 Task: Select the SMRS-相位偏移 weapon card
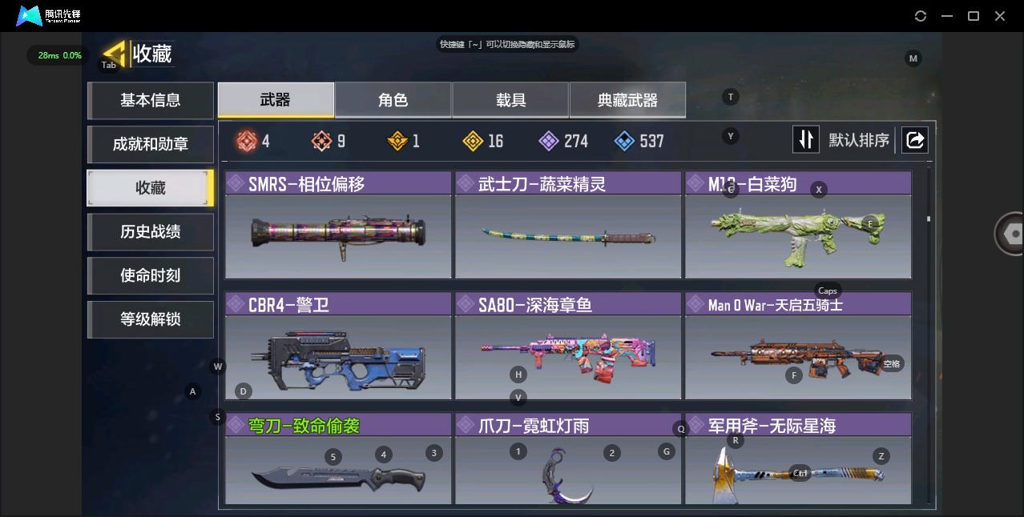pos(338,225)
